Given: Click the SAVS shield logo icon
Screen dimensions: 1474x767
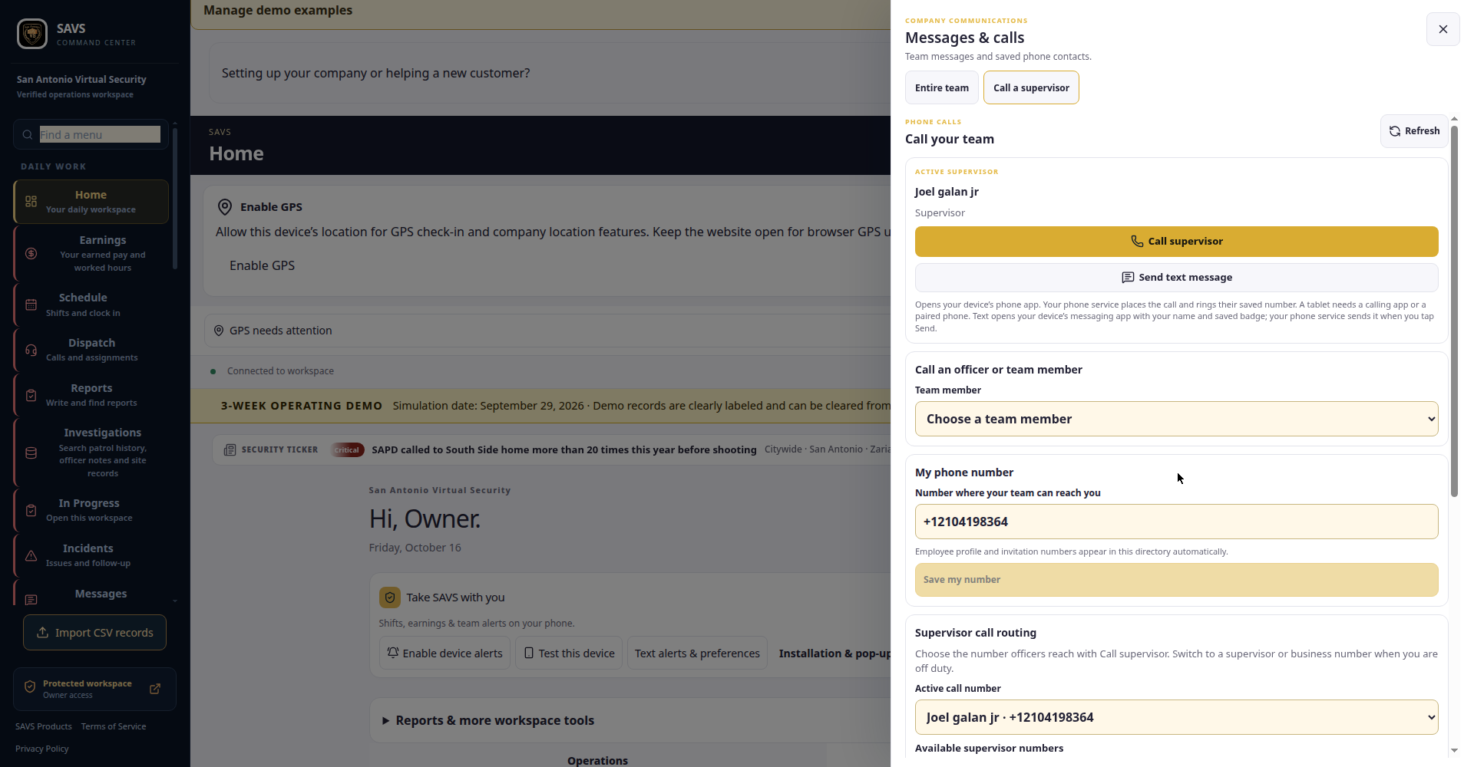Looking at the screenshot, I should coord(32,34).
